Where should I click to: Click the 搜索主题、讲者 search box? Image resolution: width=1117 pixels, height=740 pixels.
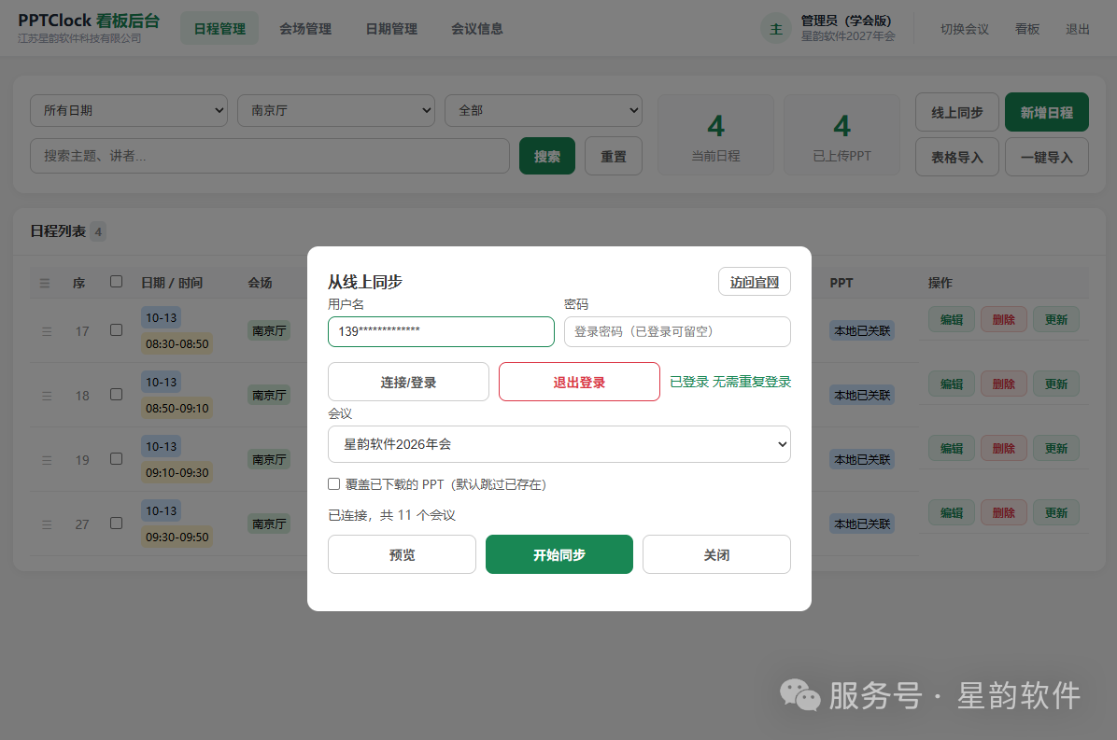[270, 156]
